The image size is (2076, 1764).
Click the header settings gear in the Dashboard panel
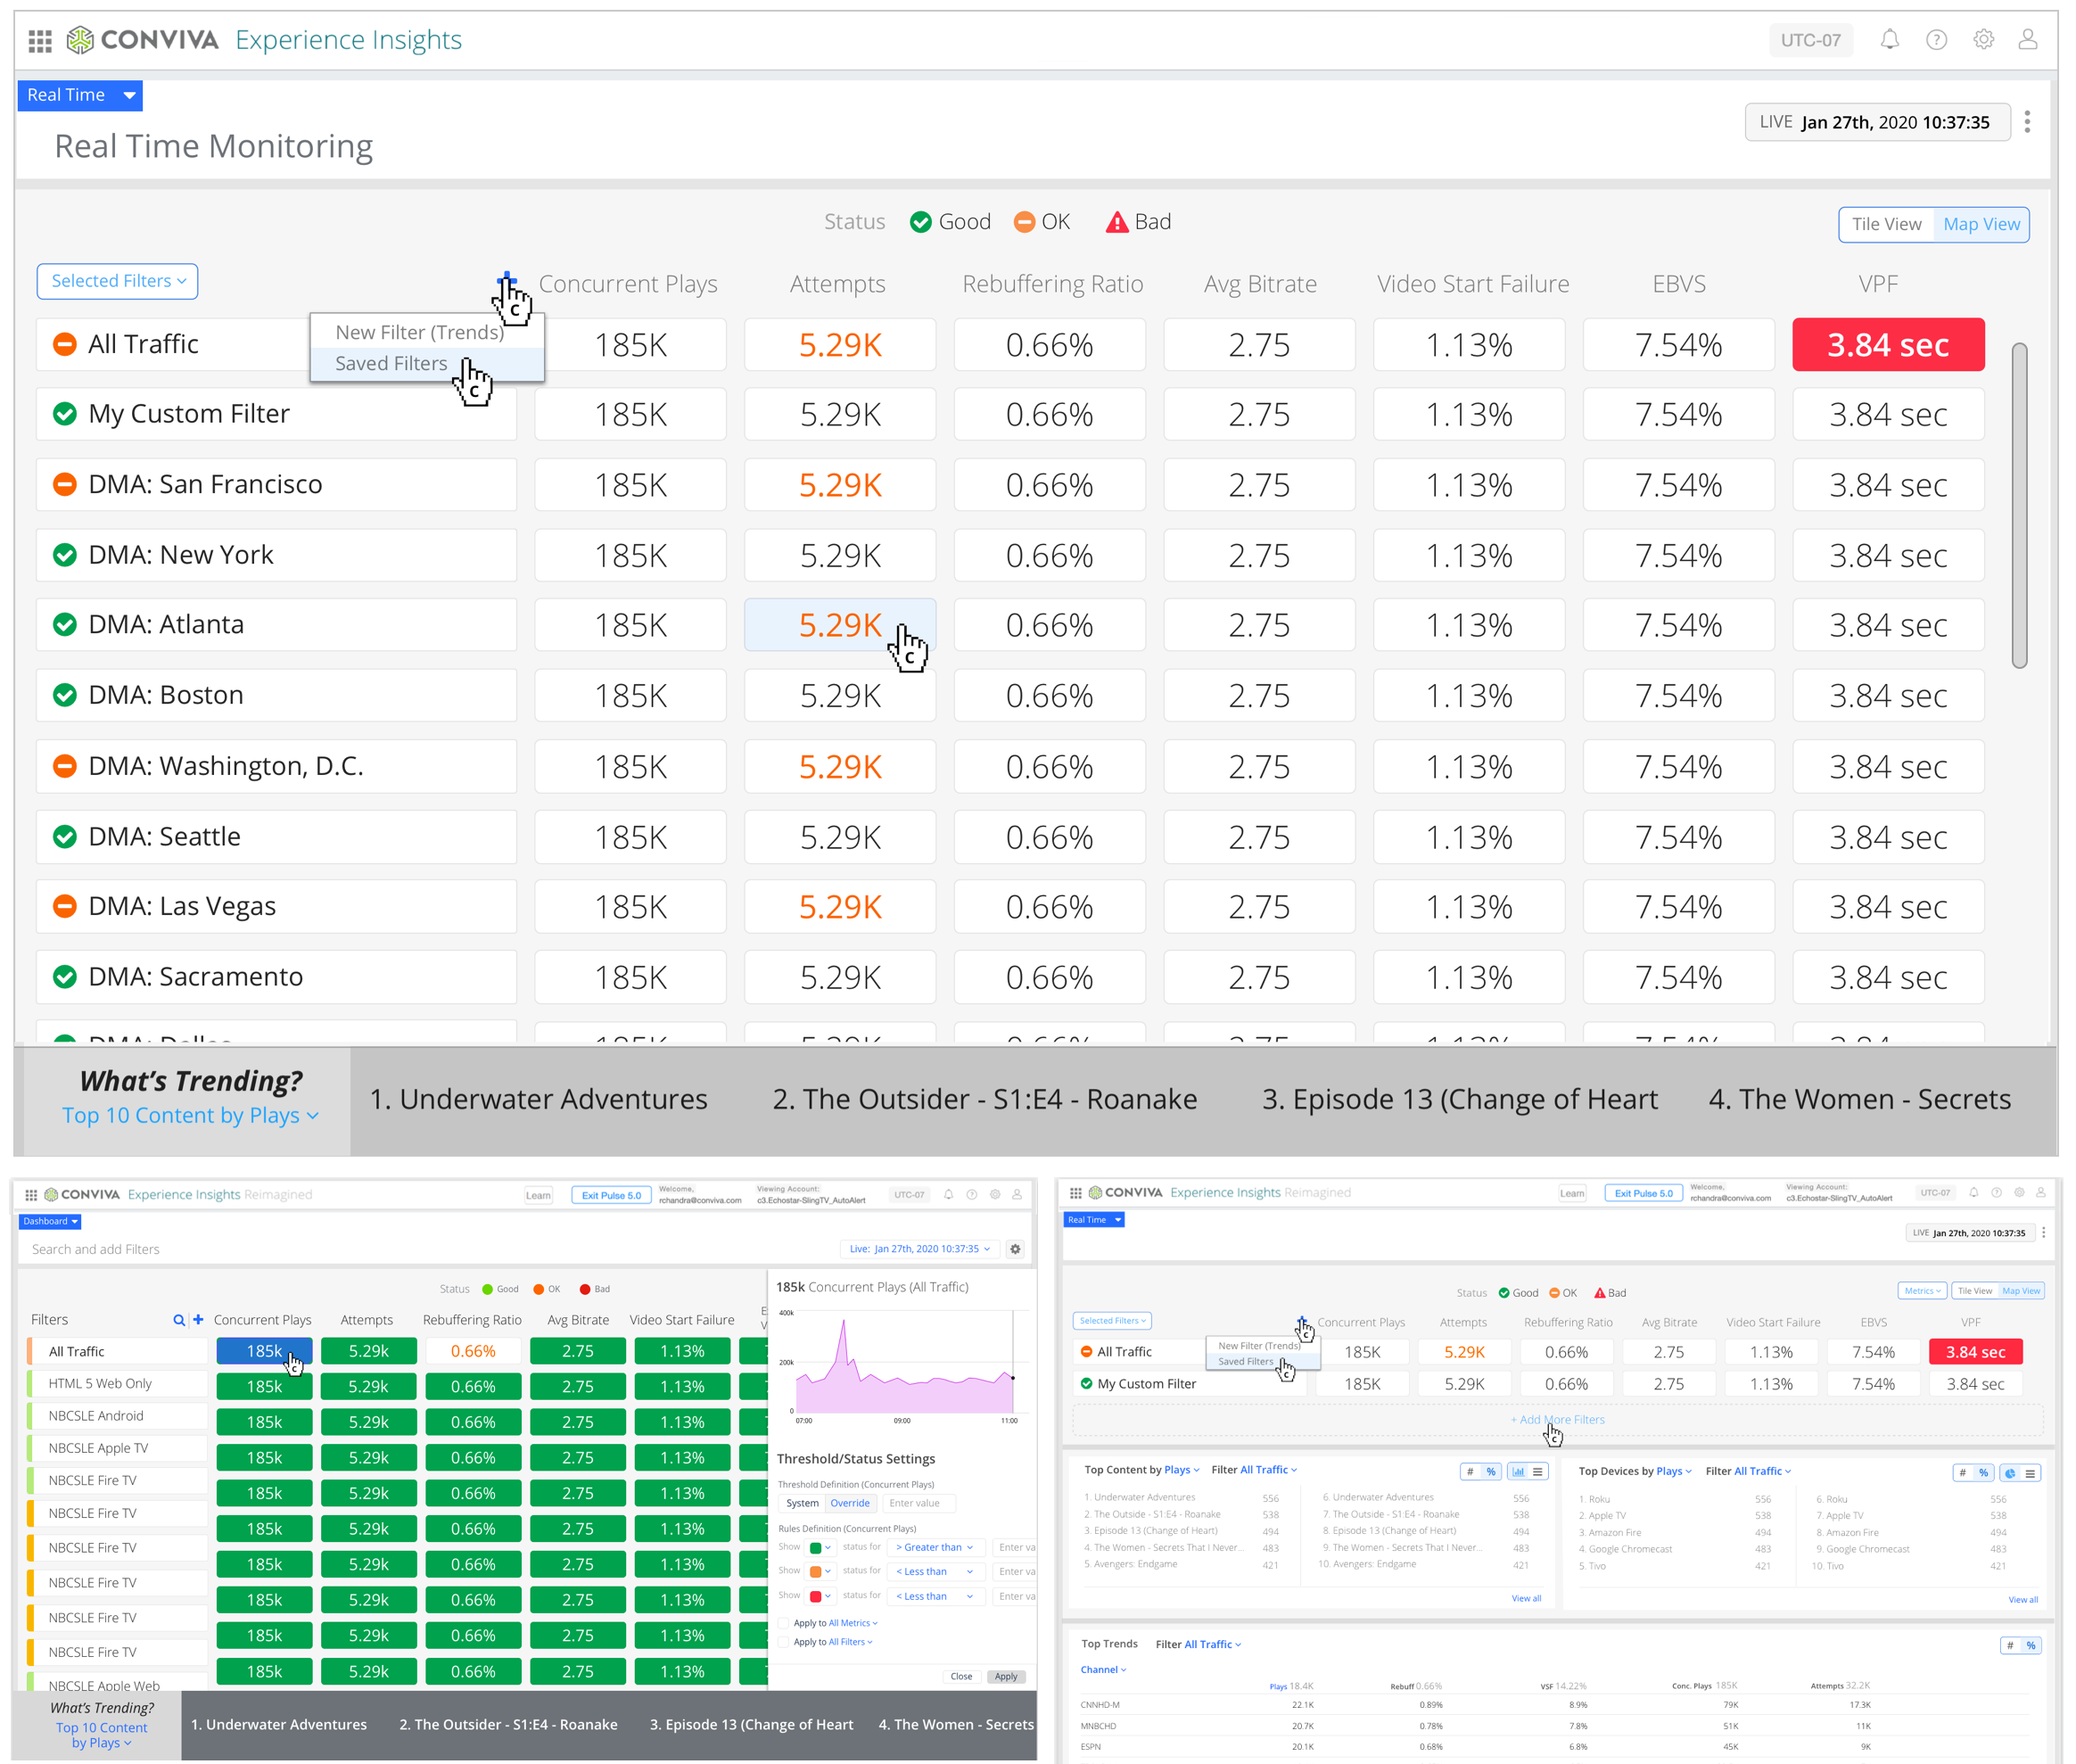tap(995, 1195)
